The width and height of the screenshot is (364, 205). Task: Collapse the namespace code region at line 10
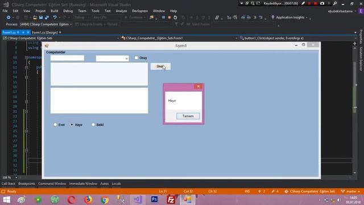pyautogui.click(x=26, y=58)
